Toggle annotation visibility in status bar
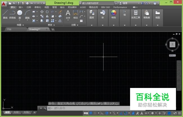This screenshot has width=183, height=117. (133, 113)
